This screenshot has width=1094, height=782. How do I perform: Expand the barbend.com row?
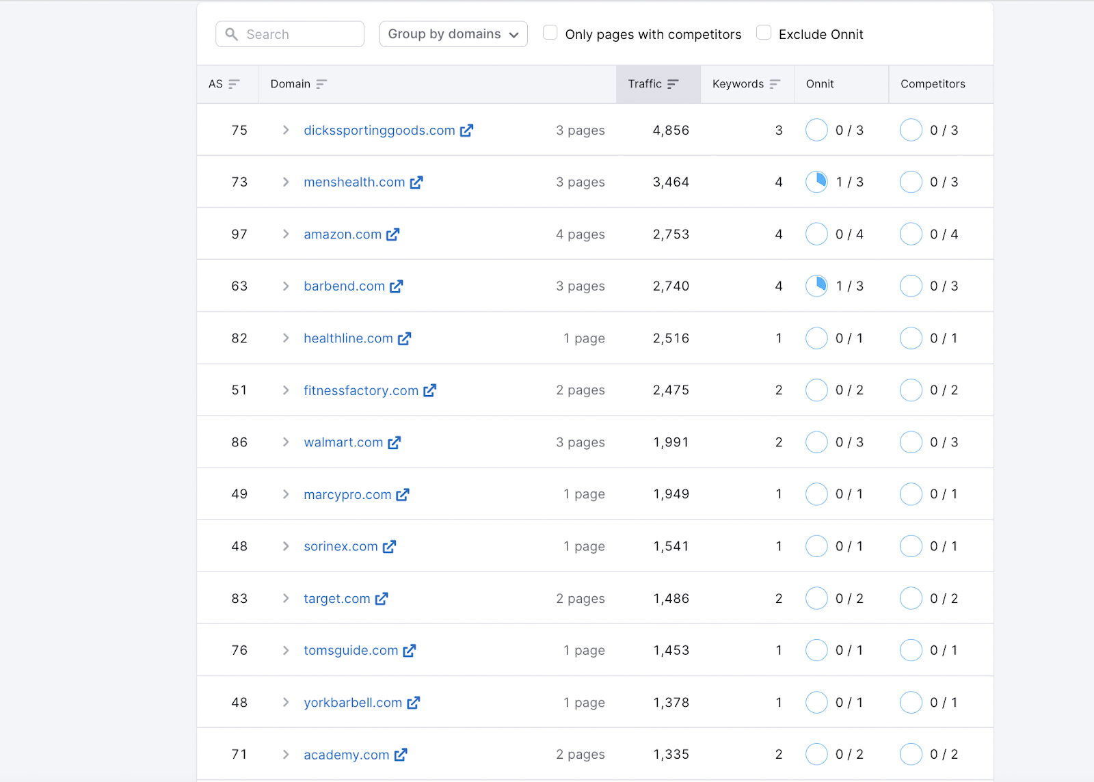286,286
